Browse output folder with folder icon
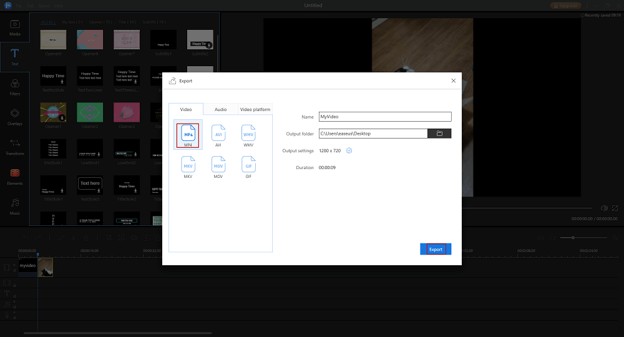The image size is (624, 337). 439,134
